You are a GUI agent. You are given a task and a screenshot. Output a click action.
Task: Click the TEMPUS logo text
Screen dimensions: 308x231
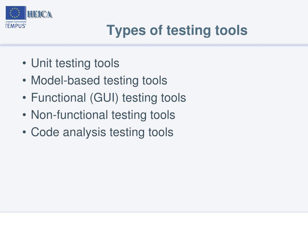tap(16, 26)
